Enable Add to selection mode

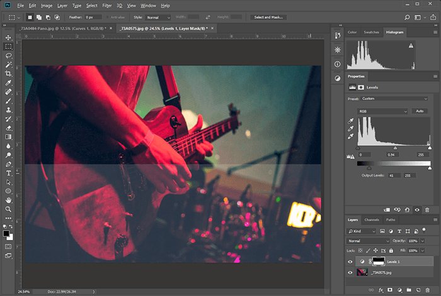[x=39, y=18]
